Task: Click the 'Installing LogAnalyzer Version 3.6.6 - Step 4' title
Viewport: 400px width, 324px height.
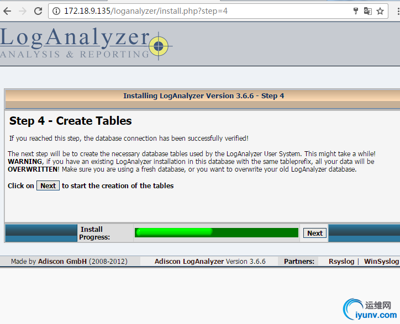Action: (203, 95)
